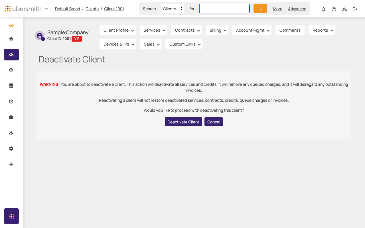Click the plus icon in sidebar
The height and width of the screenshot is (228, 365).
(11, 164)
